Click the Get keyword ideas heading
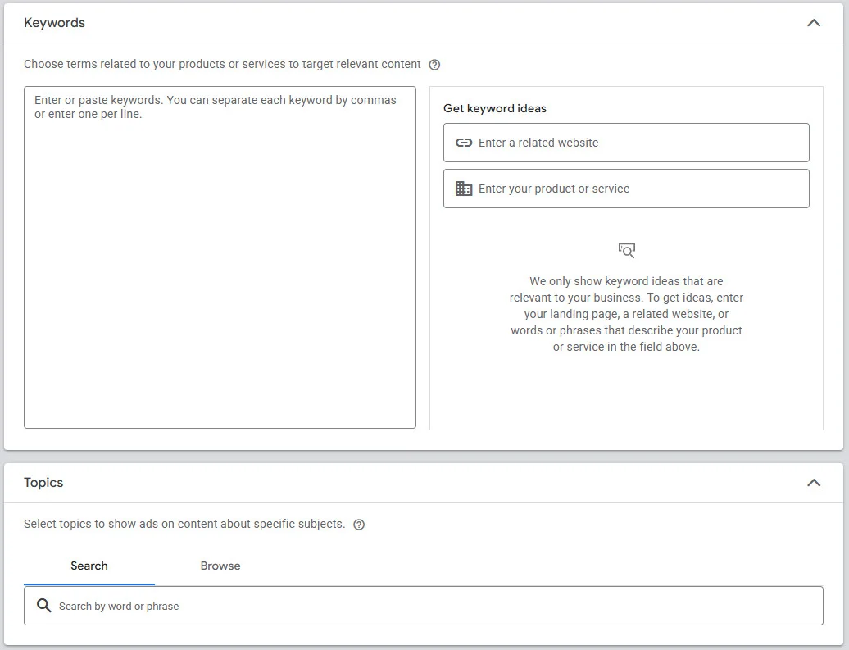 [494, 107]
